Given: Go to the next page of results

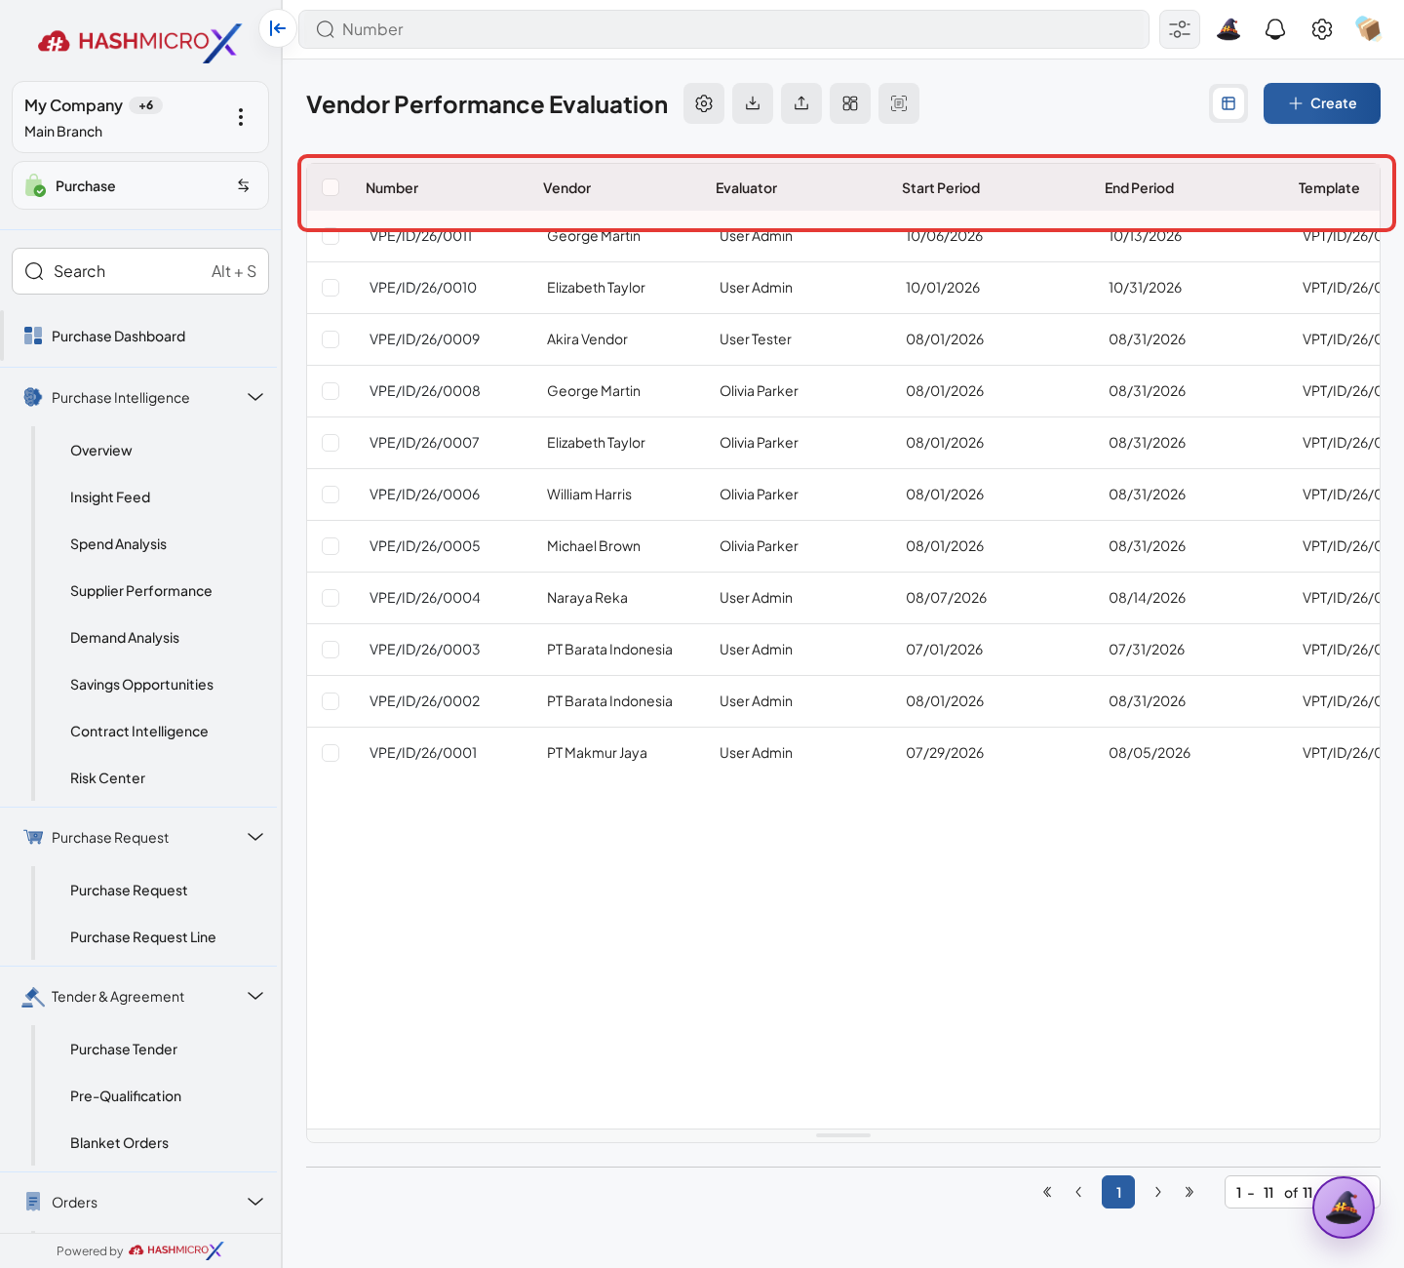Looking at the screenshot, I should (x=1158, y=1192).
